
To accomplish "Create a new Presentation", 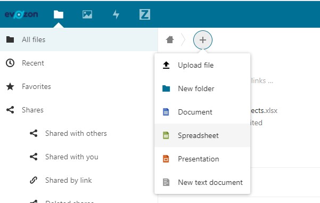I will pyautogui.click(x=202, y=159).
